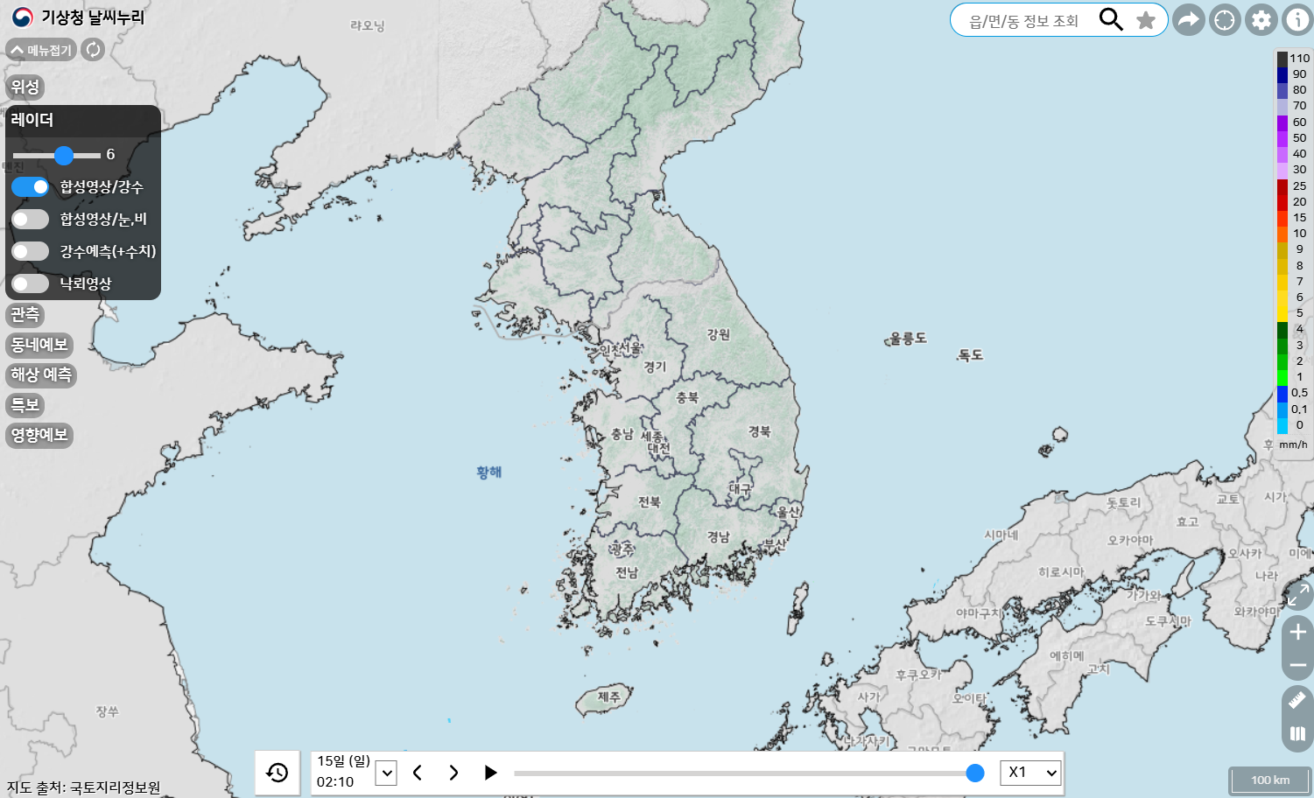The height and width of the screenshot is (798, 1314).
Task: Disable the 합성영상/강수 toggle
Action: 30,186
